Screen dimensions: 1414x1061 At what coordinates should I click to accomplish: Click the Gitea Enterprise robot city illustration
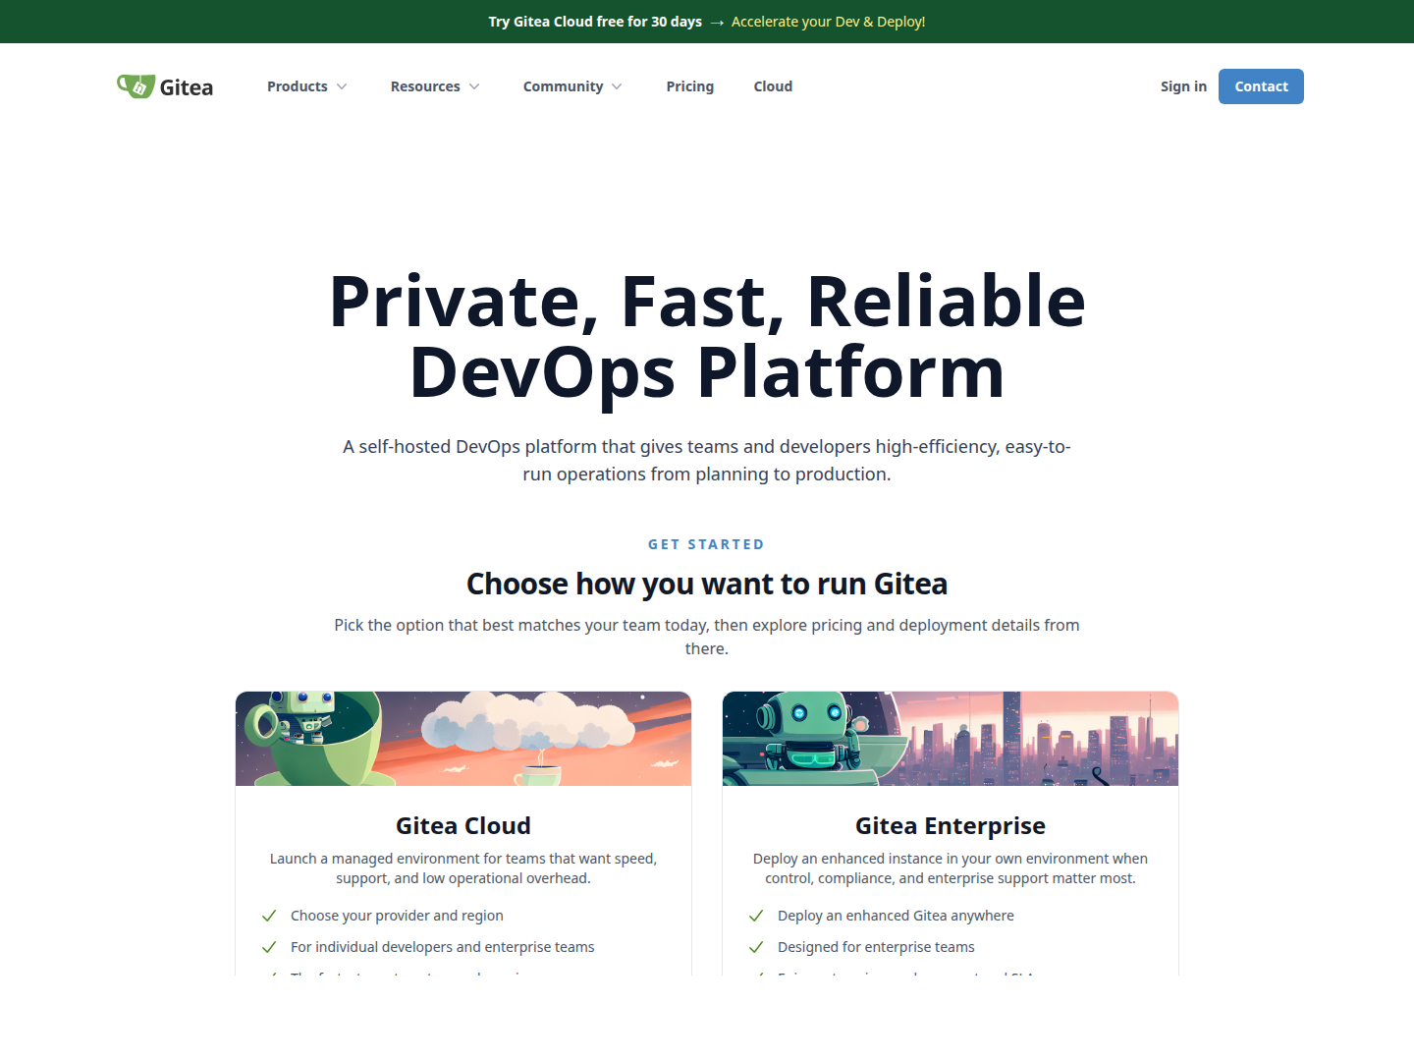[x=951, y=739]
